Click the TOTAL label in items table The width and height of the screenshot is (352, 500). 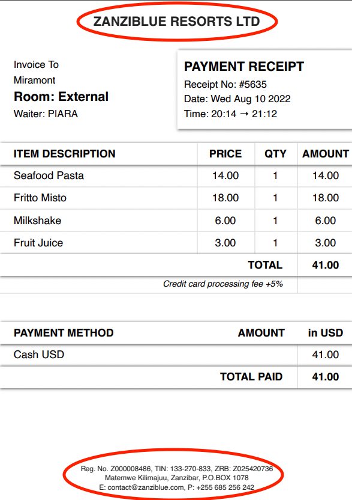[x=265, y=265]
